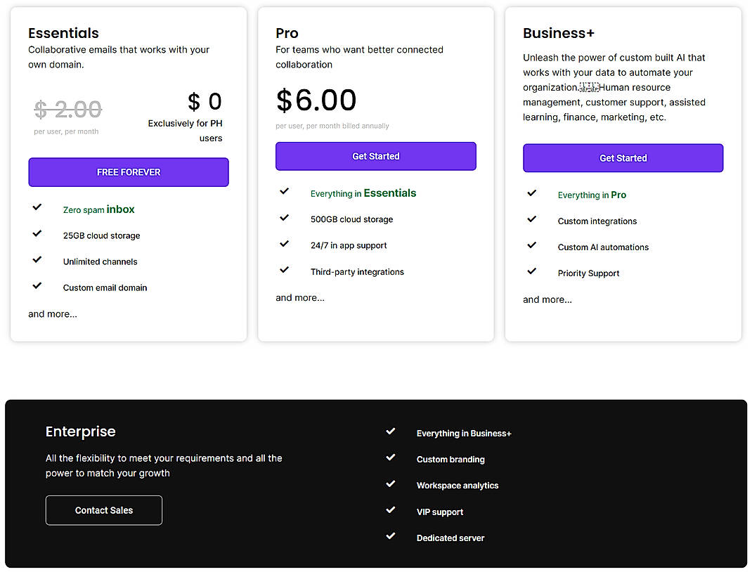Viewport: 752px width, 572px height.
Task: Click the FREE FOREVER button
Action: tap(129, 172)
